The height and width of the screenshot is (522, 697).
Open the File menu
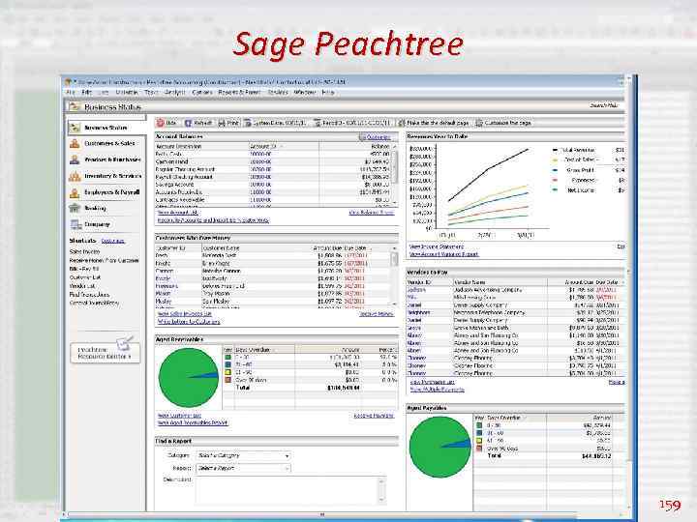pyautogui.click(x=71, y=93)
